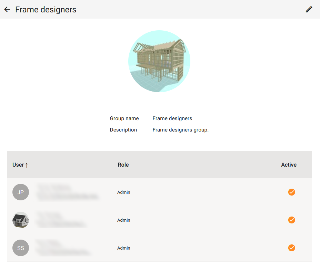Image resolution: width=320 pixels, height=273 pixels.
Task: Click the Active column header
Action: [x=289, y=165]
